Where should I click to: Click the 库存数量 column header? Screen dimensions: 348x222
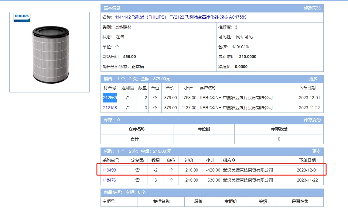pos(279,129)
